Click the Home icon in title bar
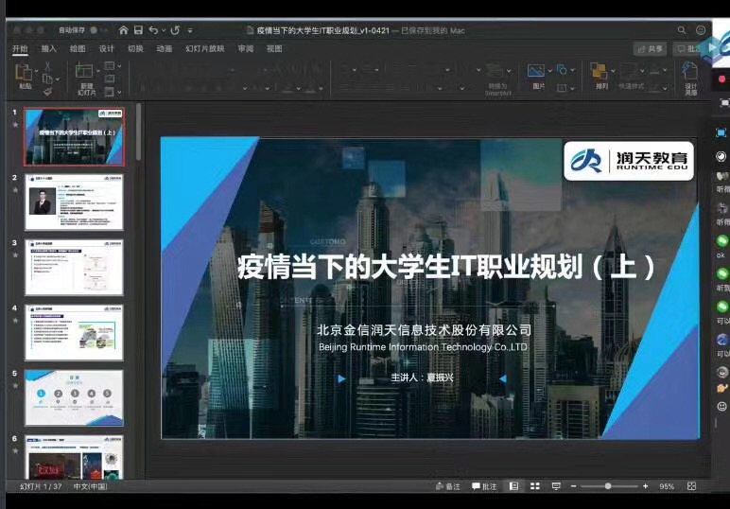Viewport: 730px width, 509px height. [123, 30]
